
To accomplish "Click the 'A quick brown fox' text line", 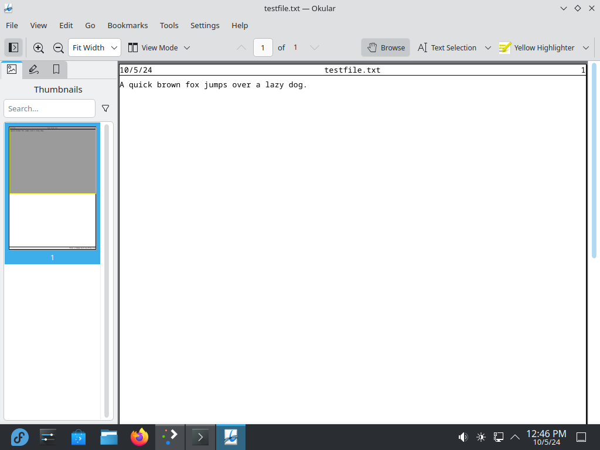I will click(x=213, y=84).
